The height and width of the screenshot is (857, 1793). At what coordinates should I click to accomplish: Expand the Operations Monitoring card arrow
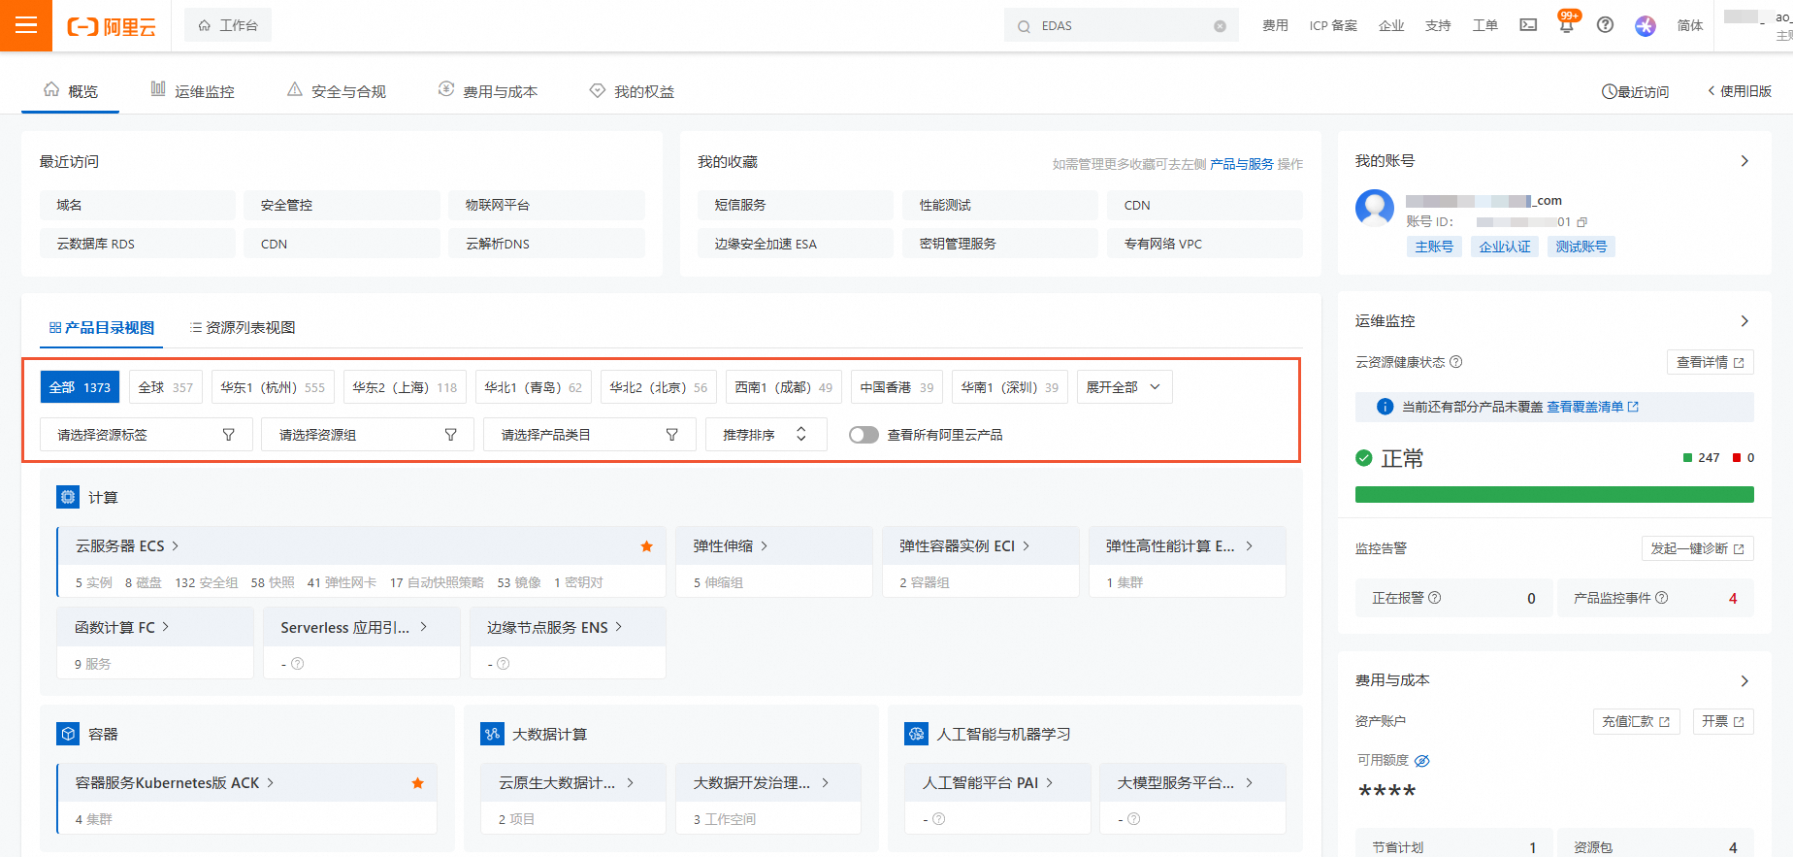[1744, 321]
